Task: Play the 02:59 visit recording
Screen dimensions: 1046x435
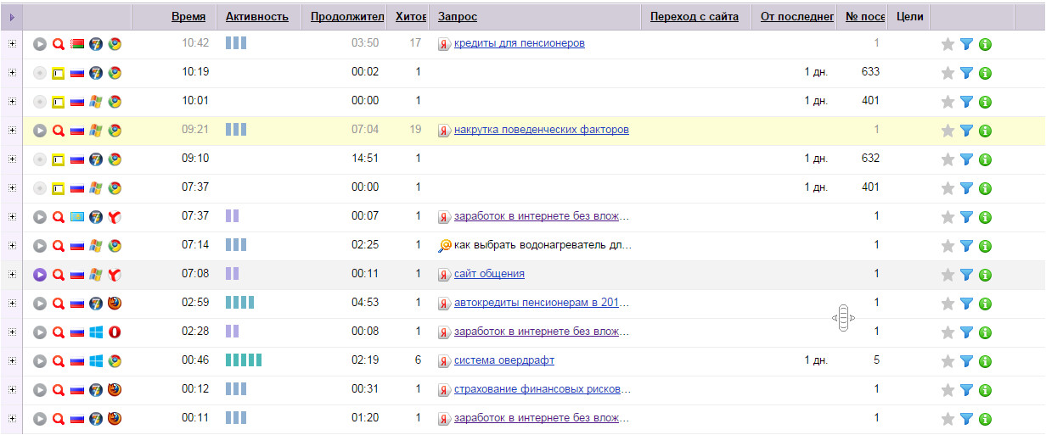Action: (x=40, y=304)
